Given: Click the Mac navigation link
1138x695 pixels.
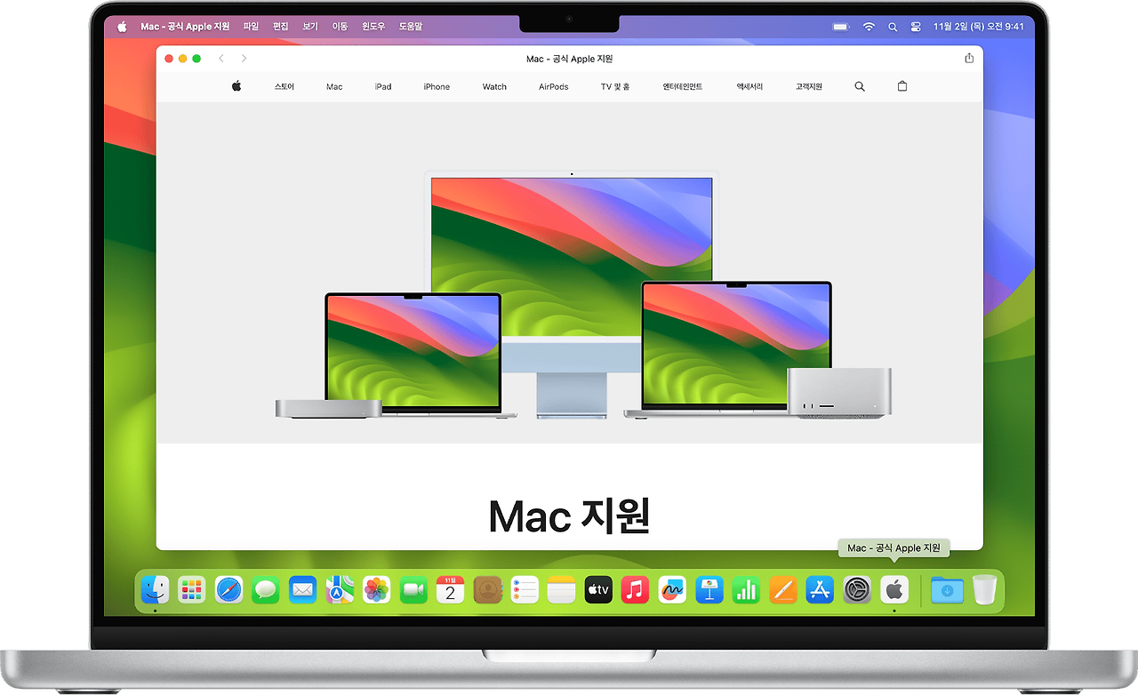Looking at the screenshot, I should pyautogui.click(x=334, y=87).
